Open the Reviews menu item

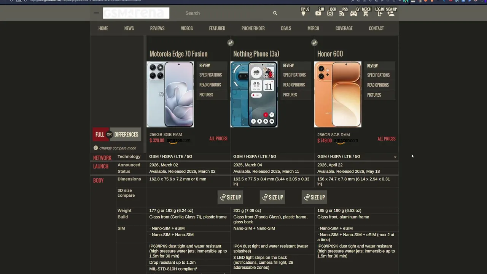[x=157, y=28]
